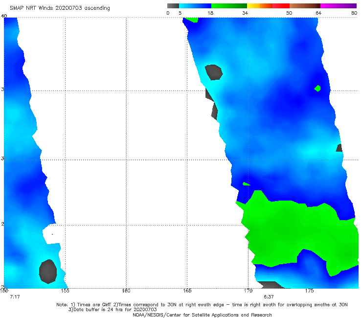Click the 'Data buffer is 24 hrs' note
The width and height of the screenshot is (362, 318).
[x=113, y=310]
